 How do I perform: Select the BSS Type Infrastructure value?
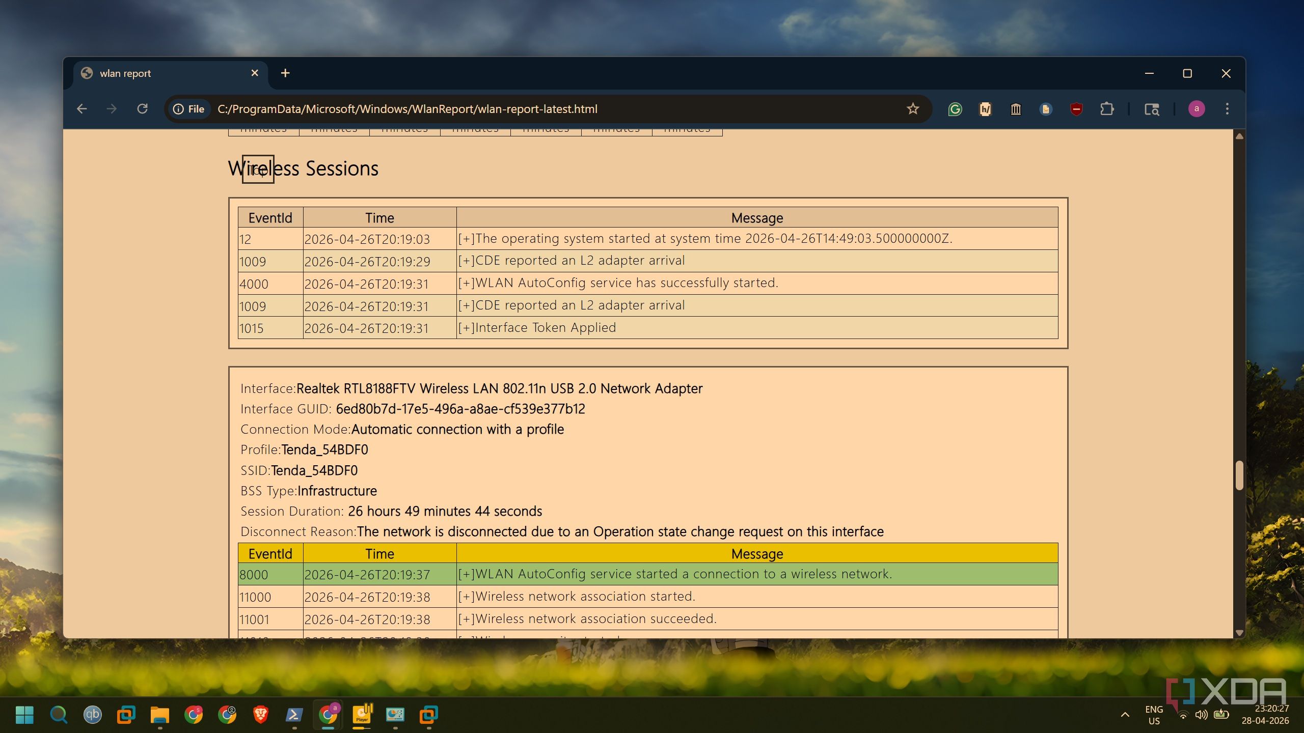[x=337, y=491]
